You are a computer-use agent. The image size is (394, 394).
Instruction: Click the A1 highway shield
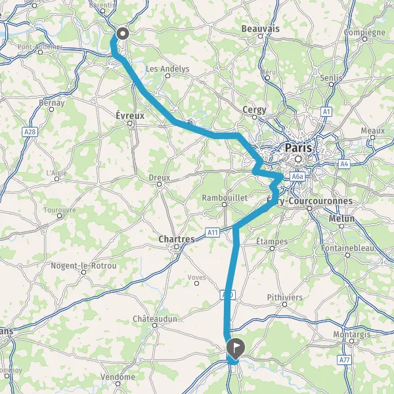tap(326, 112)
